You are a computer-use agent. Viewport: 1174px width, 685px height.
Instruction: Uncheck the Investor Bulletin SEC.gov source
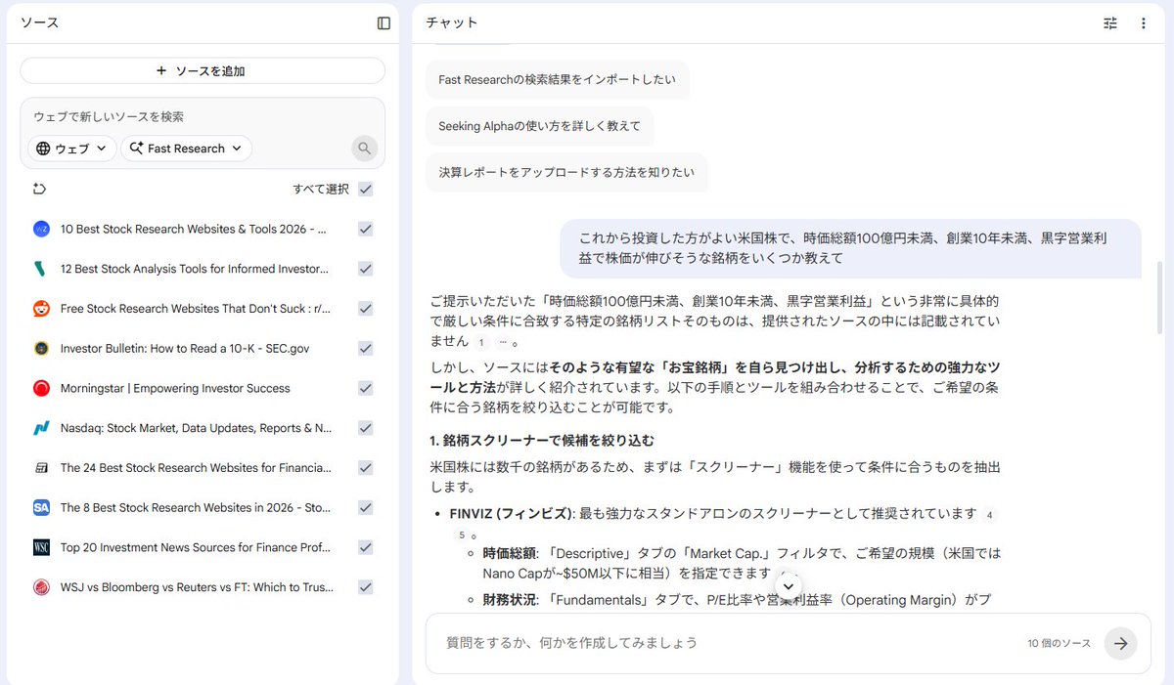(x=365, y=348)
